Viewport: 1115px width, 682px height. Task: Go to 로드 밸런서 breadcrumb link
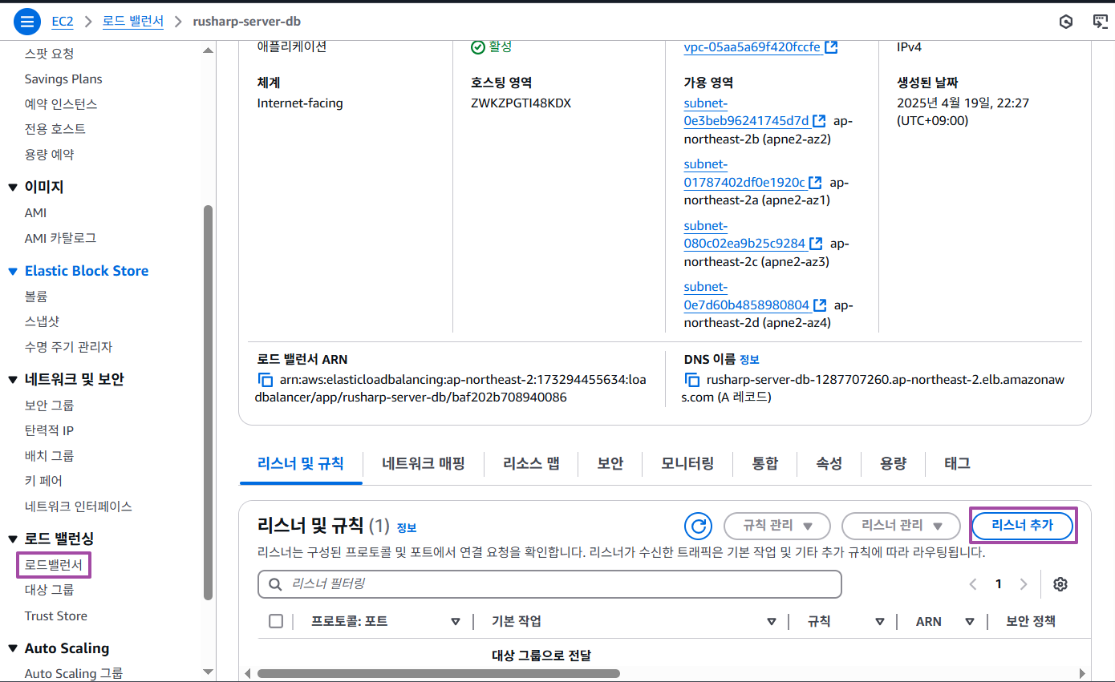[x=133, y=22]
